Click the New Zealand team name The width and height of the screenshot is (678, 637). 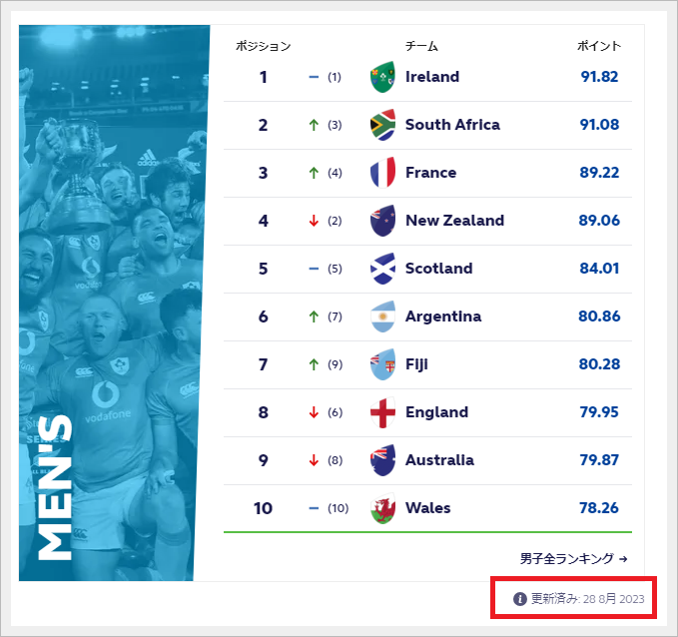pos(454,221)
